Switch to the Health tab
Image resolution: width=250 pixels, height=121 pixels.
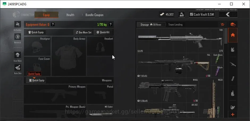(x=70, y=15)
